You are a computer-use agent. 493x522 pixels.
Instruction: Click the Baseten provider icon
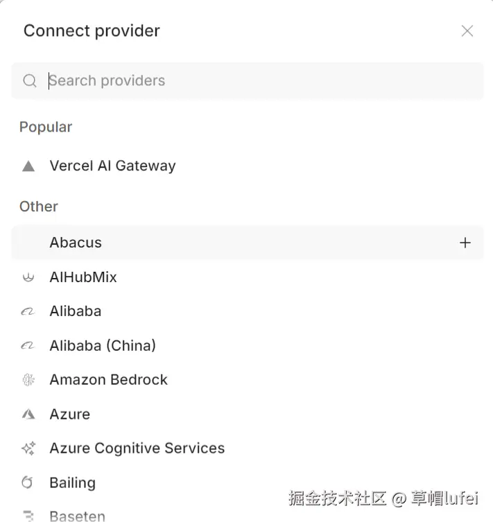[x=28, y=516]
